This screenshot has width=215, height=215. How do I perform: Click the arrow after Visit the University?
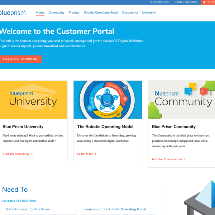[32, 154]
